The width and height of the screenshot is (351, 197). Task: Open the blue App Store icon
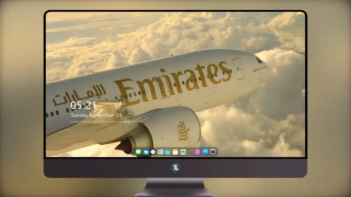205,152
